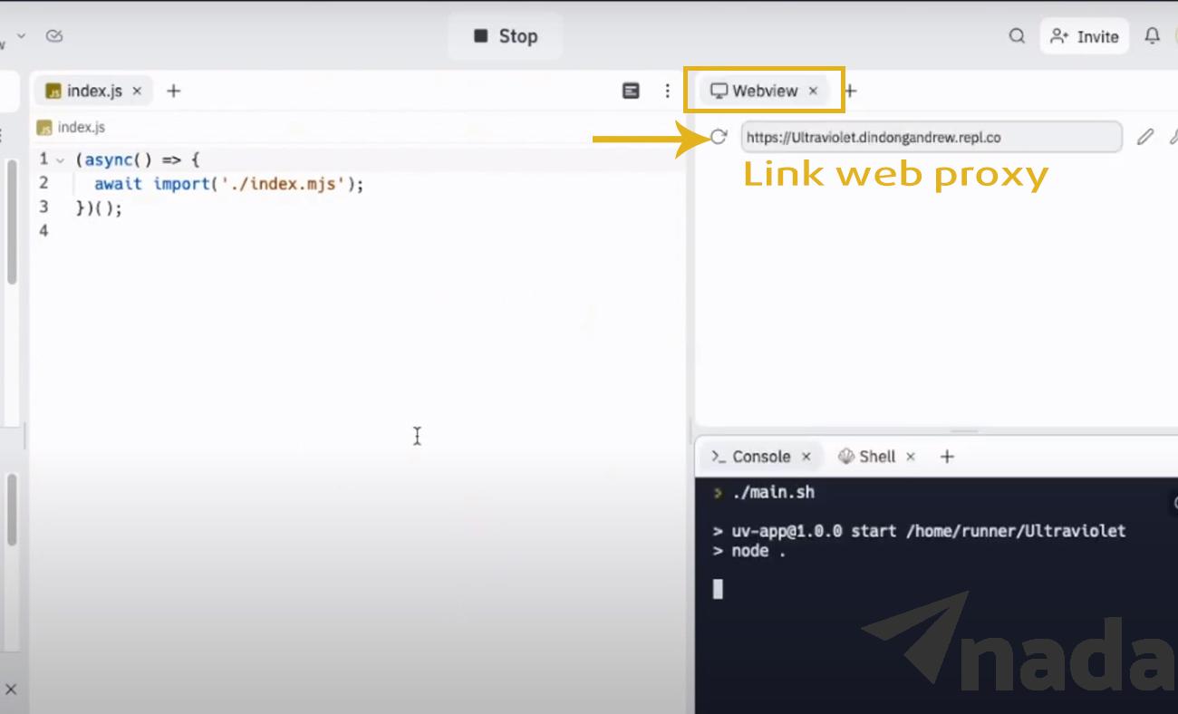Viewport: 1178px width, 714px height.
Task: Collapse the code fold arrow on line 1
Action: click(60, 160)
